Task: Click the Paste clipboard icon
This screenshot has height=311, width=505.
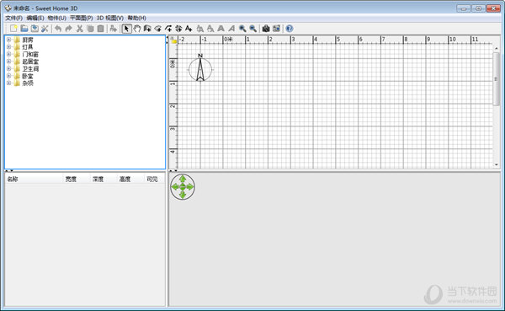Action: pos(100,29)
